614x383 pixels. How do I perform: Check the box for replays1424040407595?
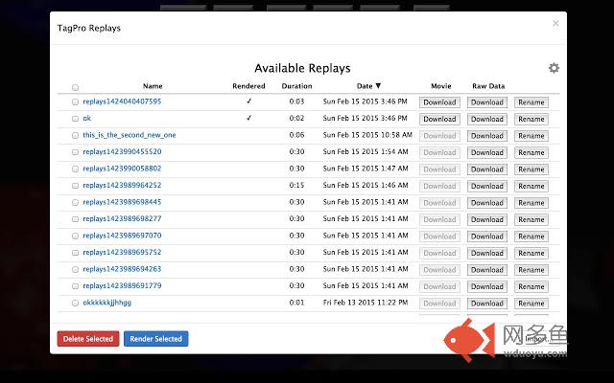pos(76,102)
